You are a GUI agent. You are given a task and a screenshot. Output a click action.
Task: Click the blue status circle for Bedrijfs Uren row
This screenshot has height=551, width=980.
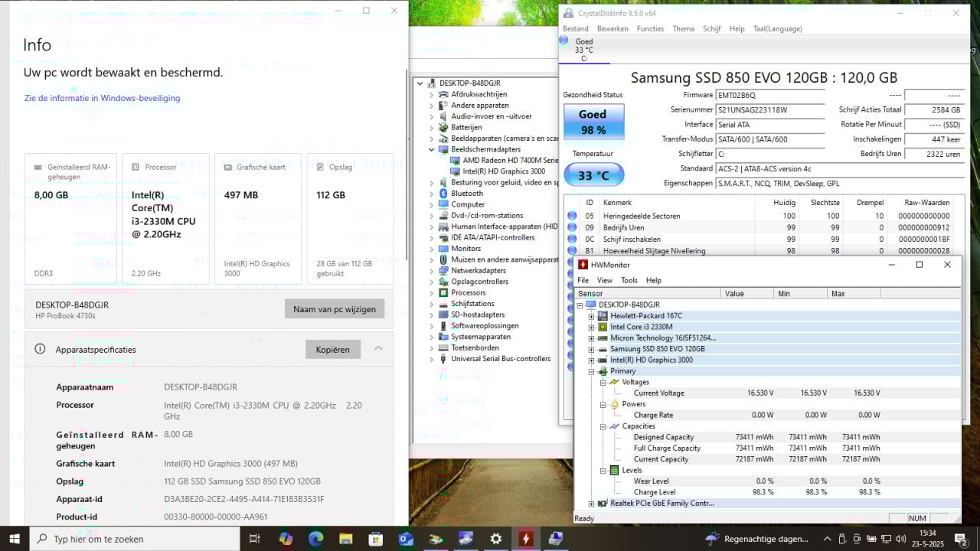tap(571, 227)
